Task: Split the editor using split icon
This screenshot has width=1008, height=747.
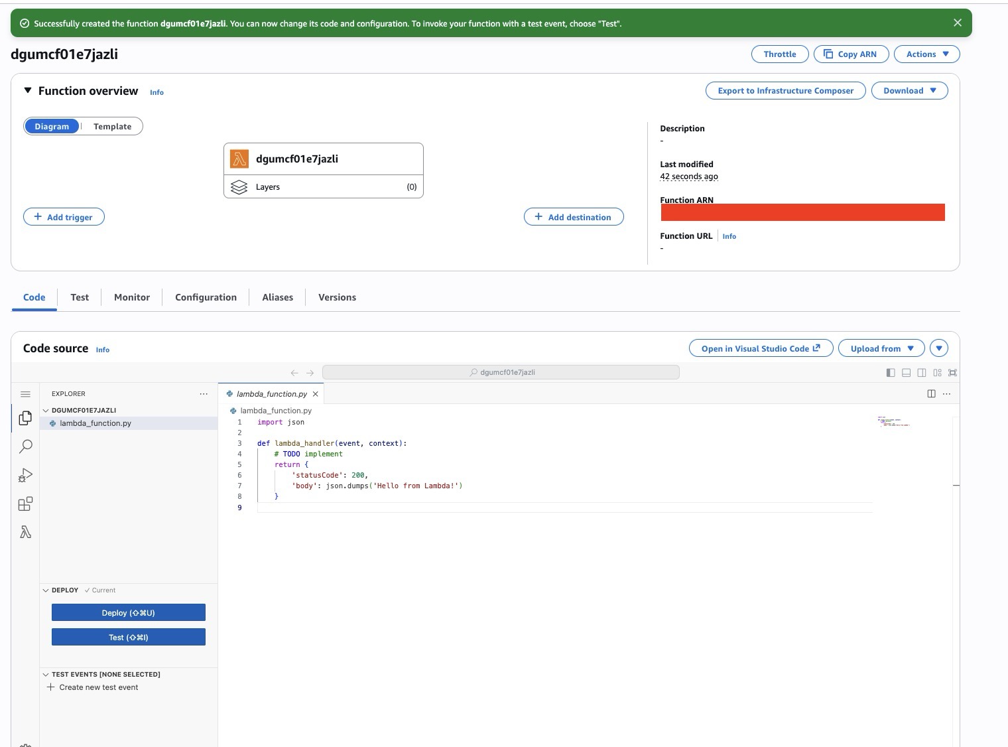Action: click(x=931, y=394)
